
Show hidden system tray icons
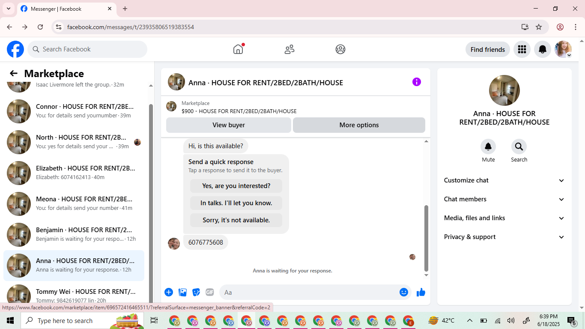coord(470,320)
